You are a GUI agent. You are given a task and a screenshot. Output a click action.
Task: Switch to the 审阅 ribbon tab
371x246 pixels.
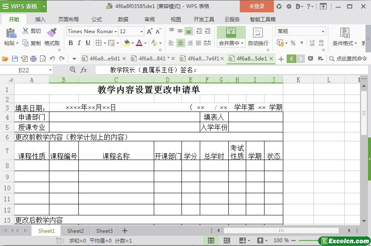point(150,20)
